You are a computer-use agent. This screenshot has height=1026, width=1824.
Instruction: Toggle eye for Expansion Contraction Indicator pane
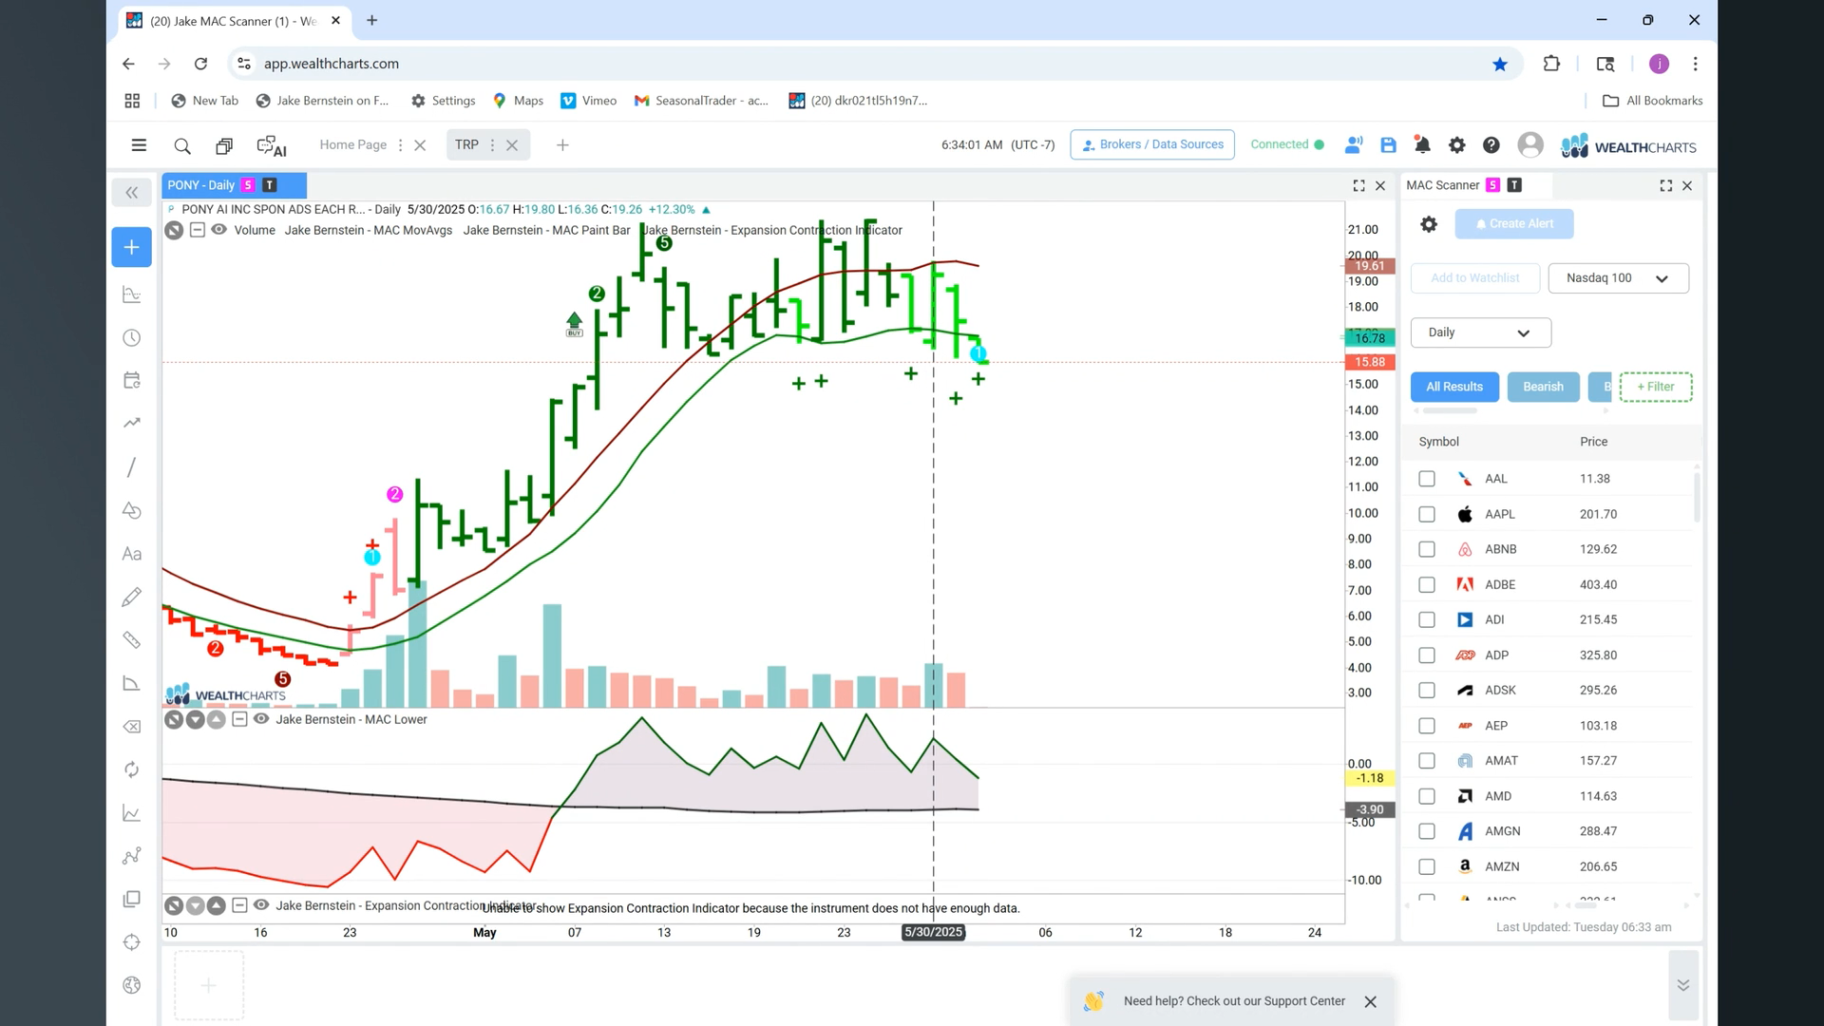click(261, 905)
